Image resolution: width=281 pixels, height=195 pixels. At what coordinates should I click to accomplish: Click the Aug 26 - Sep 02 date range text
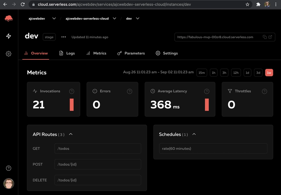pyautogui.click(x=158, y=72)
